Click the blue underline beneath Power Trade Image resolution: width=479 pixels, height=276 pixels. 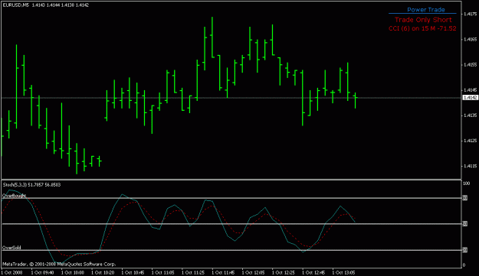422,14
